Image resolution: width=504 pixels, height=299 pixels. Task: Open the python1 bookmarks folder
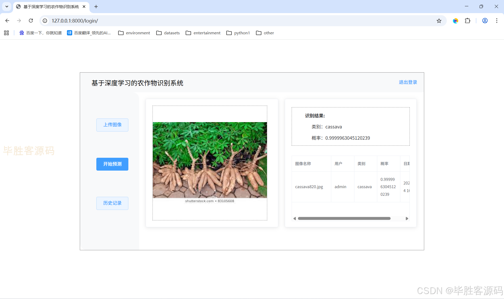pyautogui.click(x=238, y=33)
